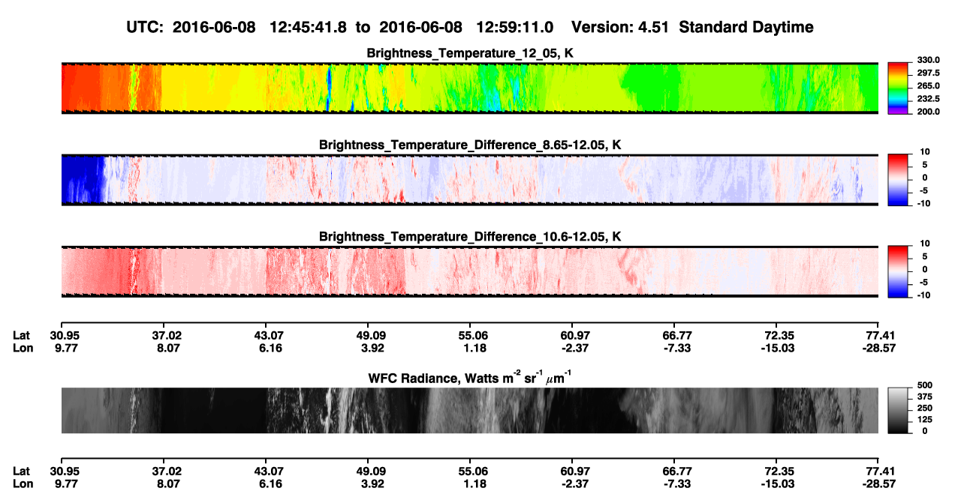This screenshot has height=500, width=976.
Task: Click the 10 label on the 10.6-12.05 colorbar
Action: tap(926, 244)
